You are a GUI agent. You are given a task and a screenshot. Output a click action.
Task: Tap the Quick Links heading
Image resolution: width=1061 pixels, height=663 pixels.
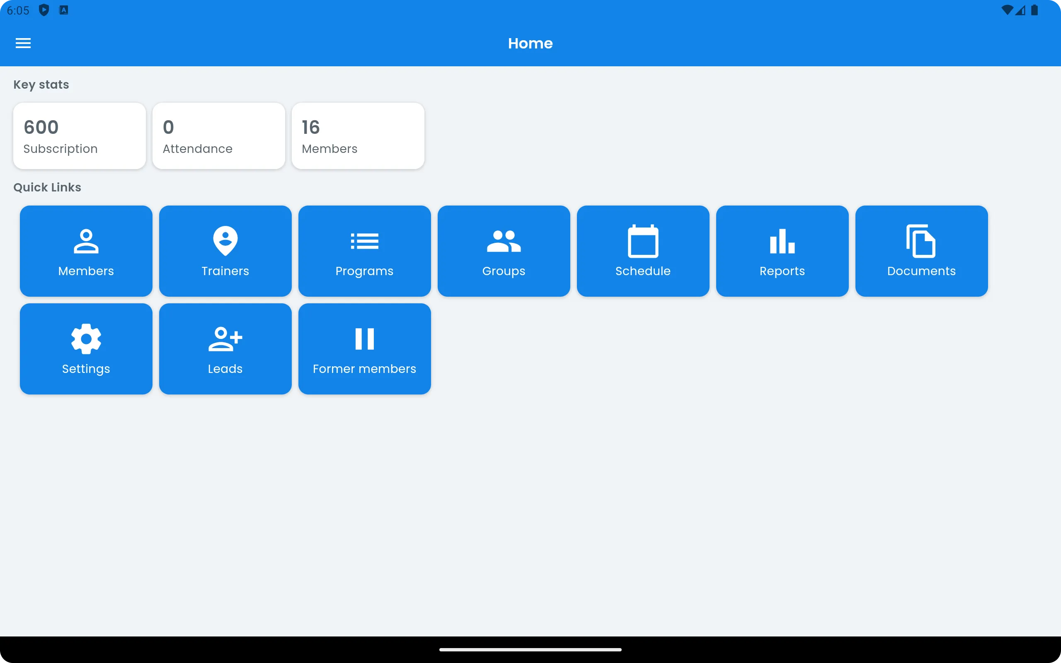click(47, 187)
